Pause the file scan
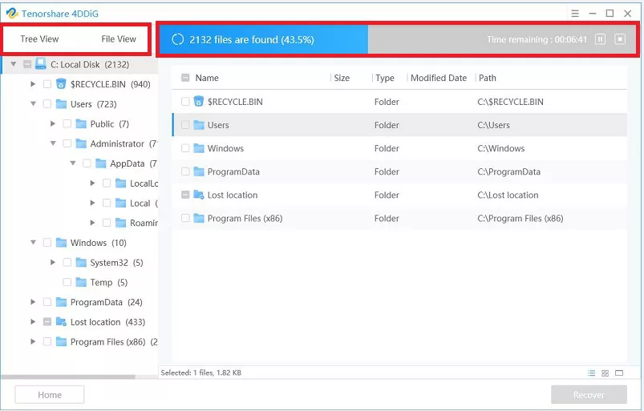 pyautogui.click(x=601, y=39)
